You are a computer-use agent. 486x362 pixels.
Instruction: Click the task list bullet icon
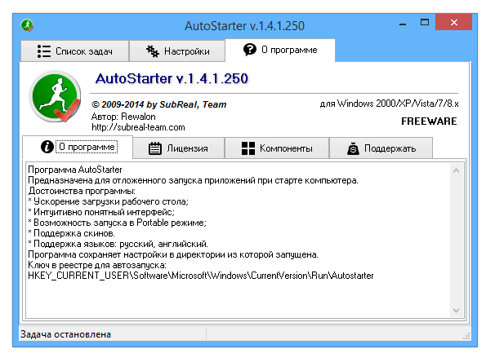pyautogui.click(x=44, y=51)
